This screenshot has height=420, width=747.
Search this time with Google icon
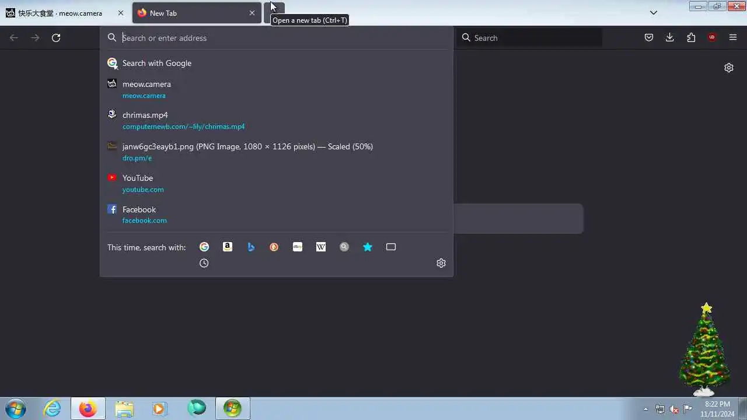(204, 247)
